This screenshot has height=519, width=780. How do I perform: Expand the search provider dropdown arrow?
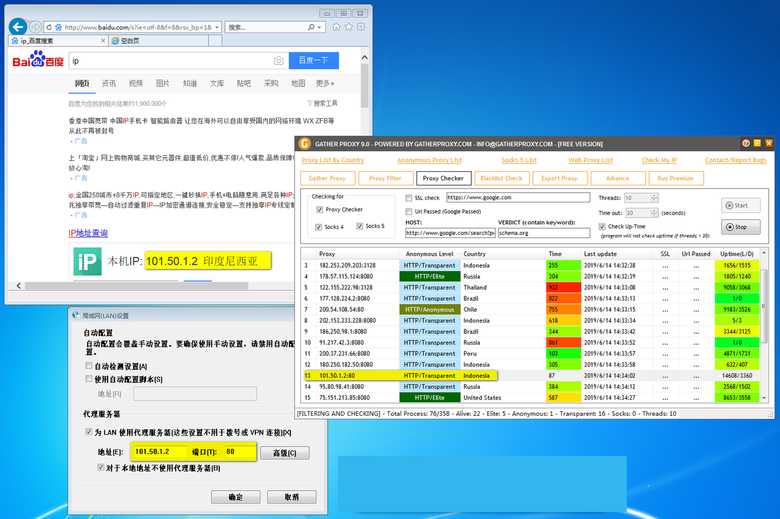click(x=320, y=27)
